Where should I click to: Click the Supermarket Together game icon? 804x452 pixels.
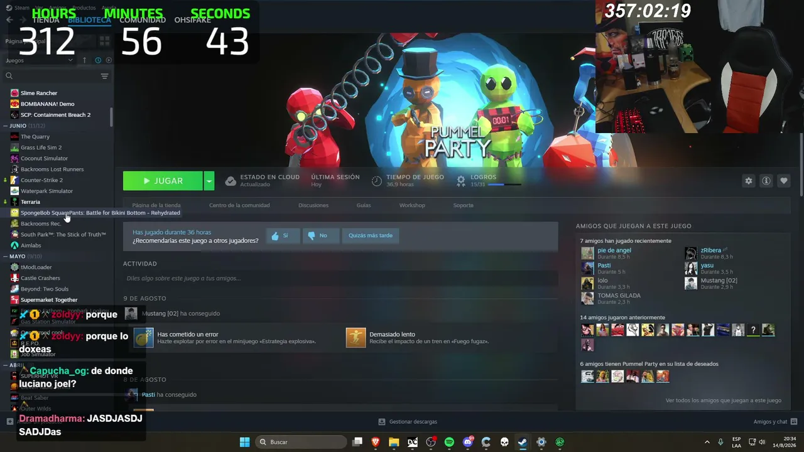(x=14, y=300)
